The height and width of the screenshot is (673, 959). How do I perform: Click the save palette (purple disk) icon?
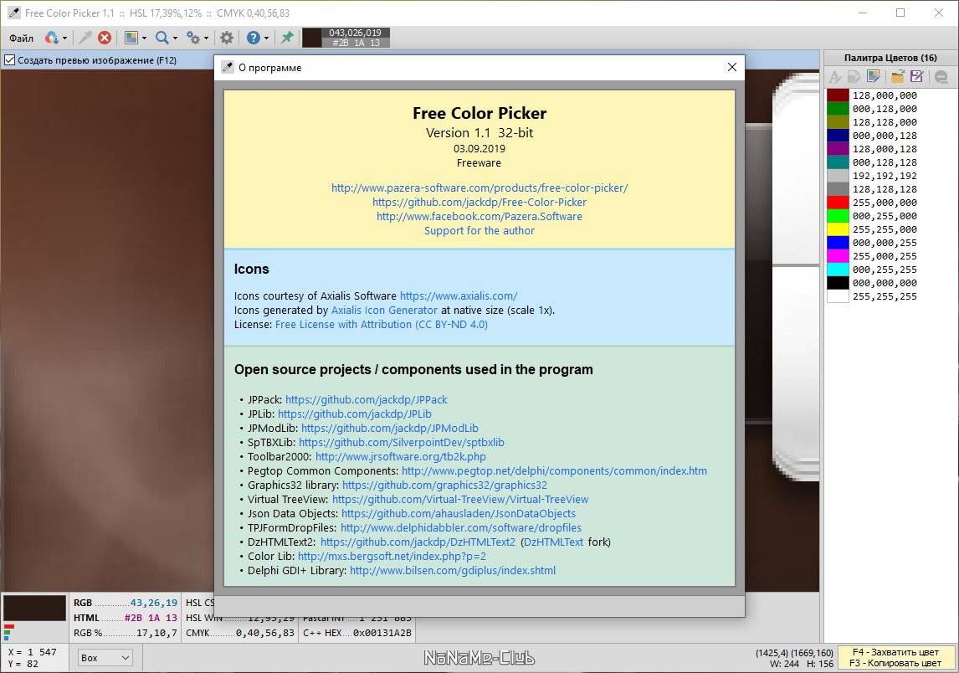click(916, 76)
